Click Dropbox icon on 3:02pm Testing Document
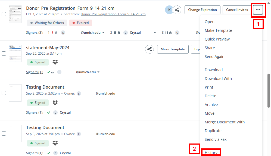This screenshot has width=271, height=156. point(55,103)
